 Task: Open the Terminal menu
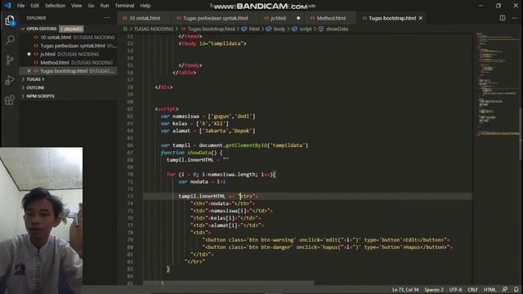[124, 6]
